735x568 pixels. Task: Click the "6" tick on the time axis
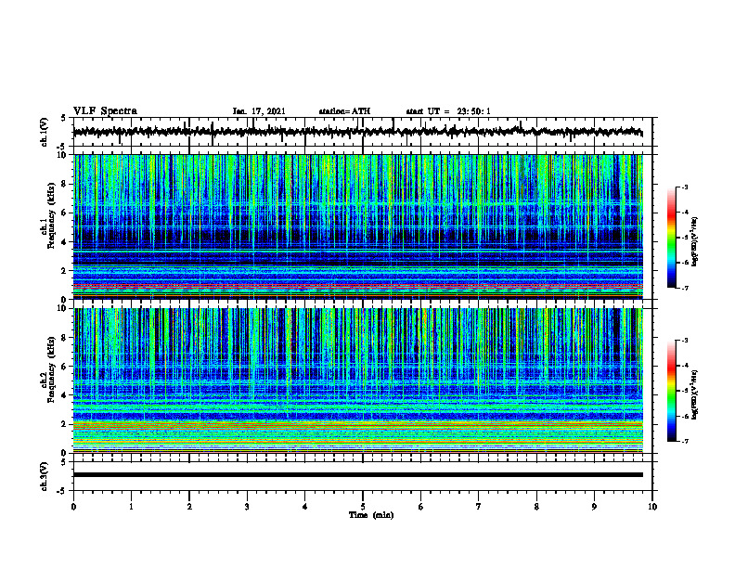421,507
